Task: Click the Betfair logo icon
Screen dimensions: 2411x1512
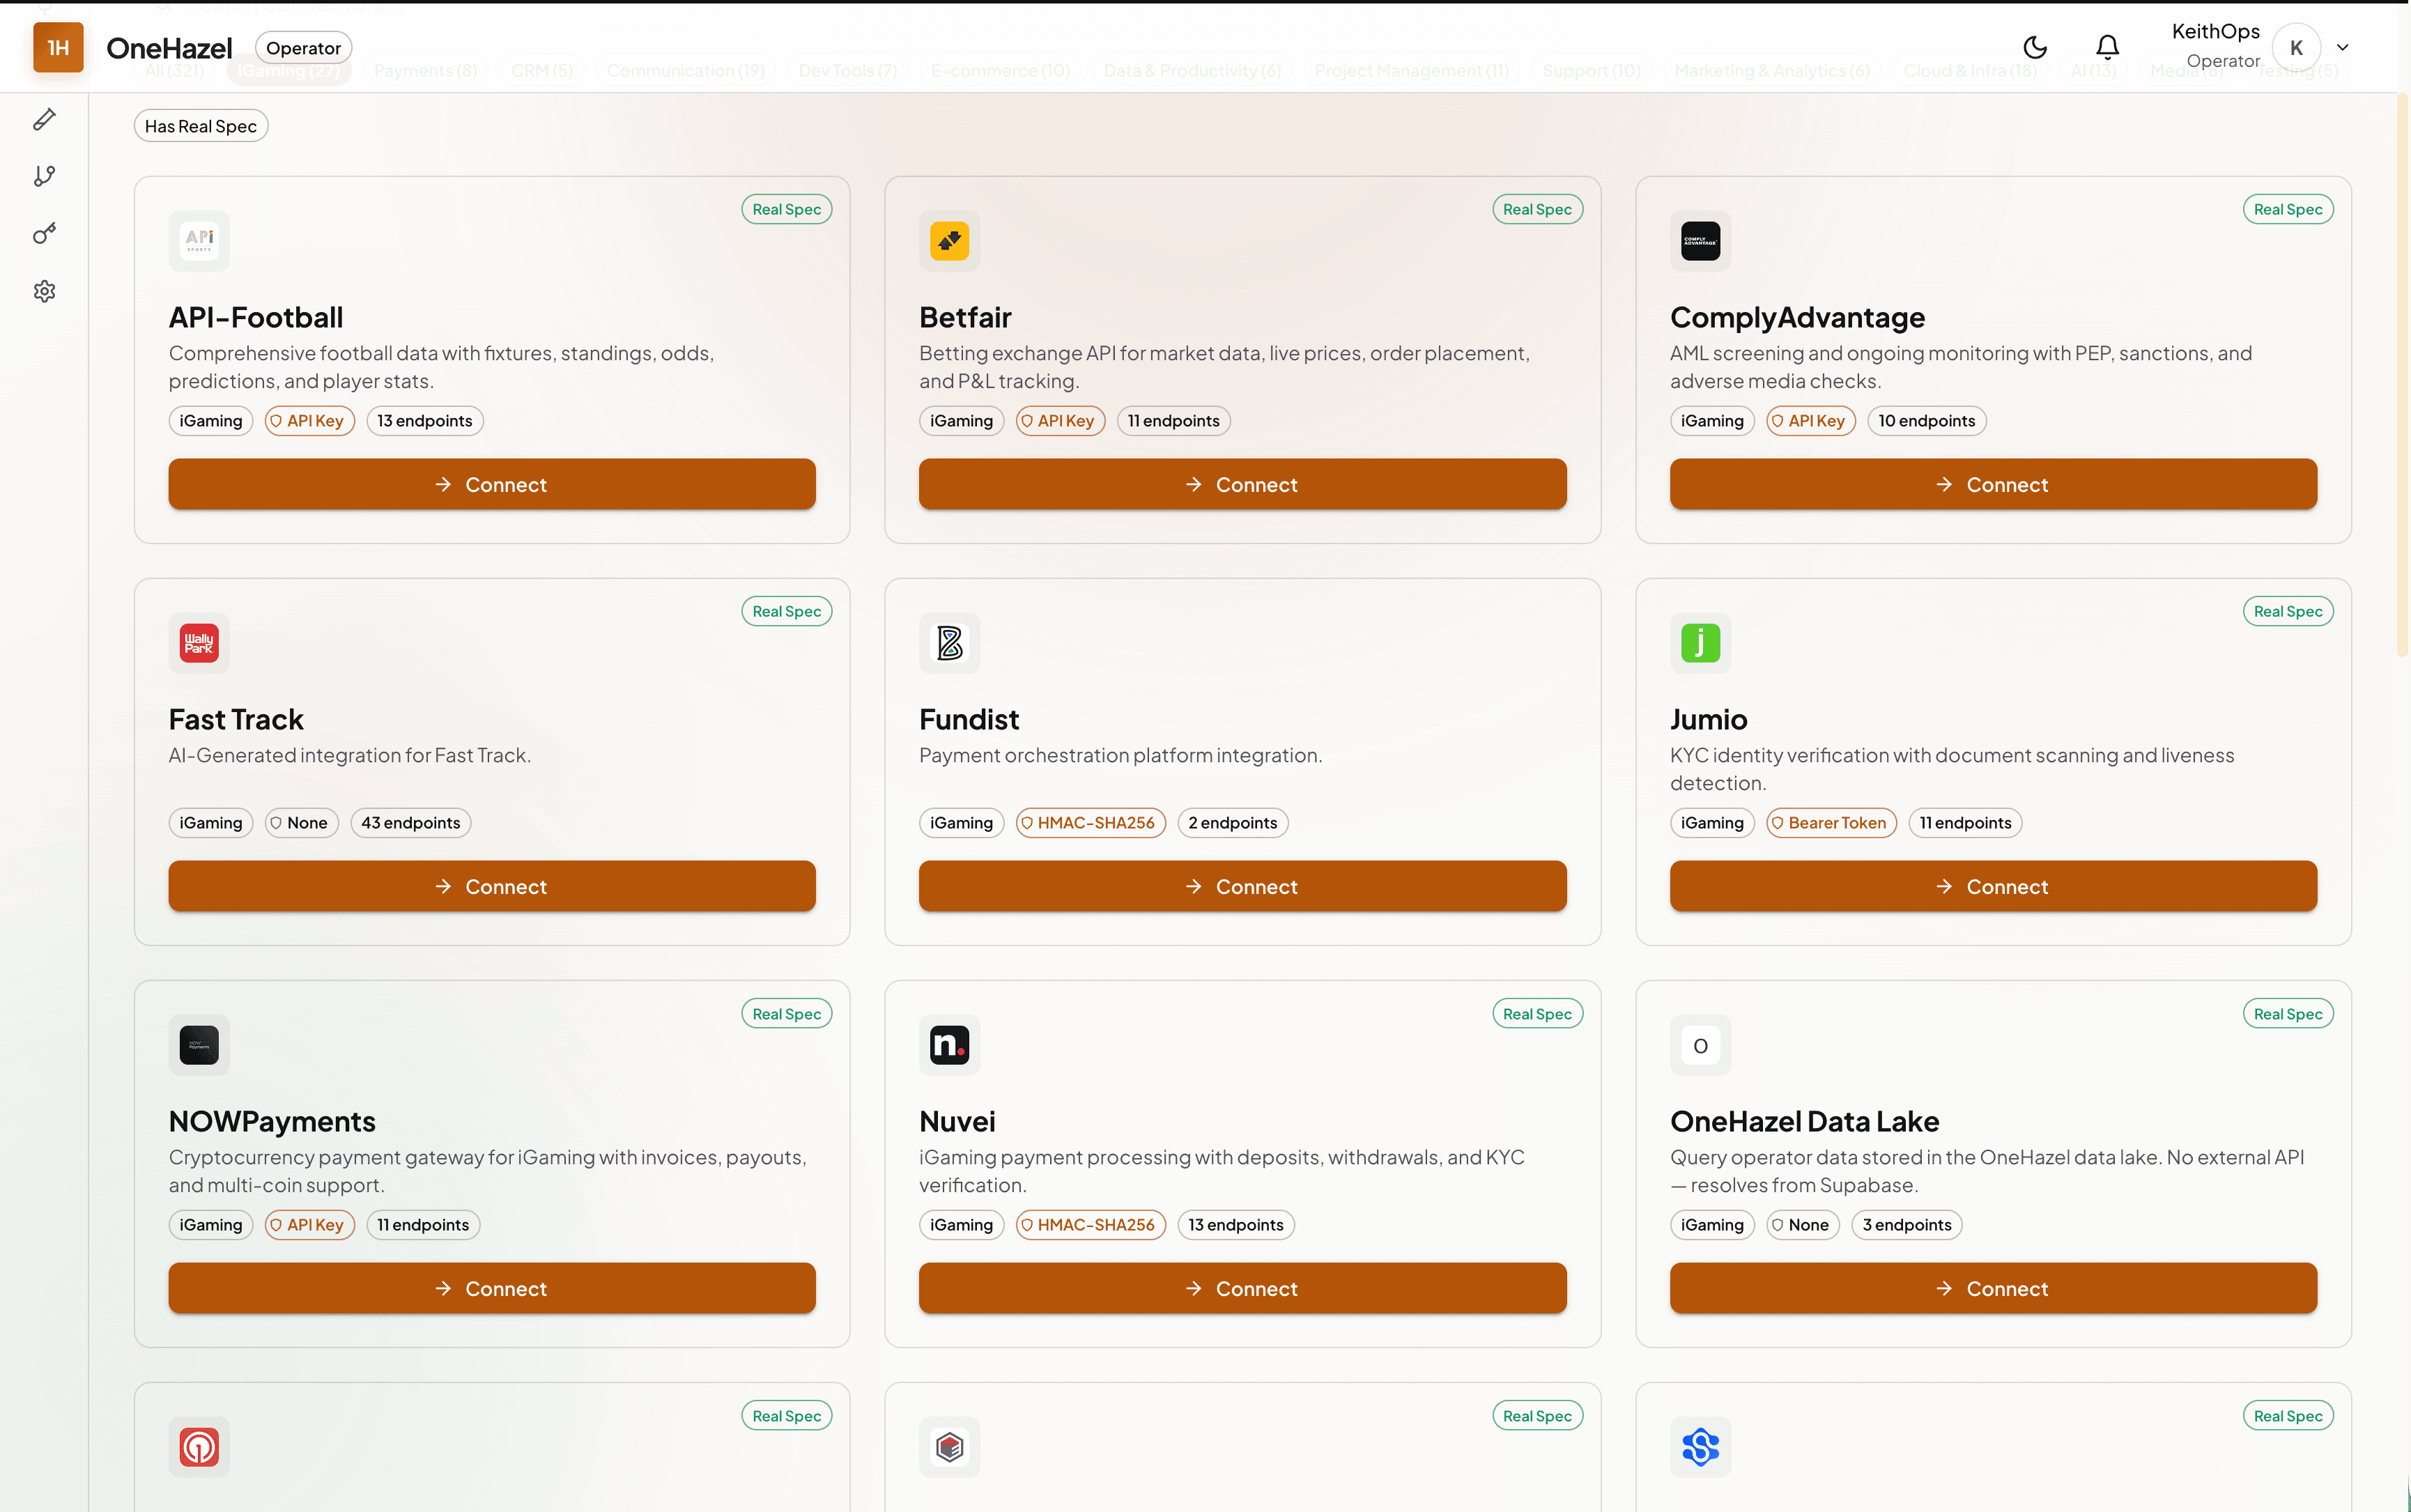Action: (x=949, y=240)
